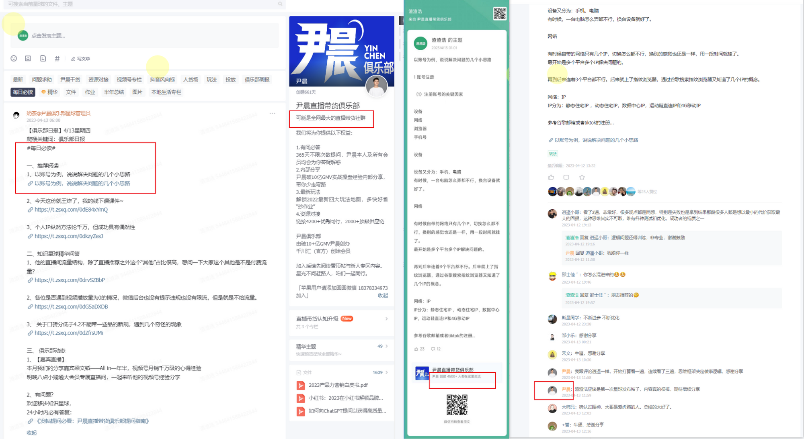The image size is (804, 439).
Task: Open link https://t.zsxq.com/0drvSZBbP
Action: (66, 280)
